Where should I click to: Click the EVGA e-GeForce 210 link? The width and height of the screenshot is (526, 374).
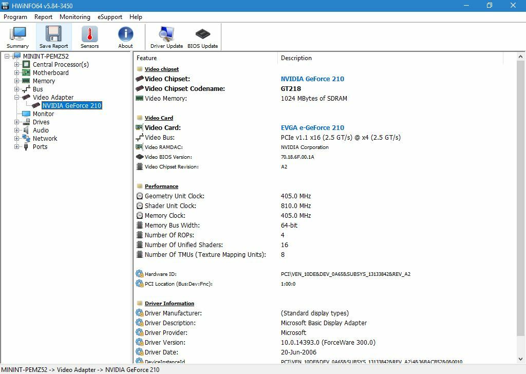(x=312, y=128)
